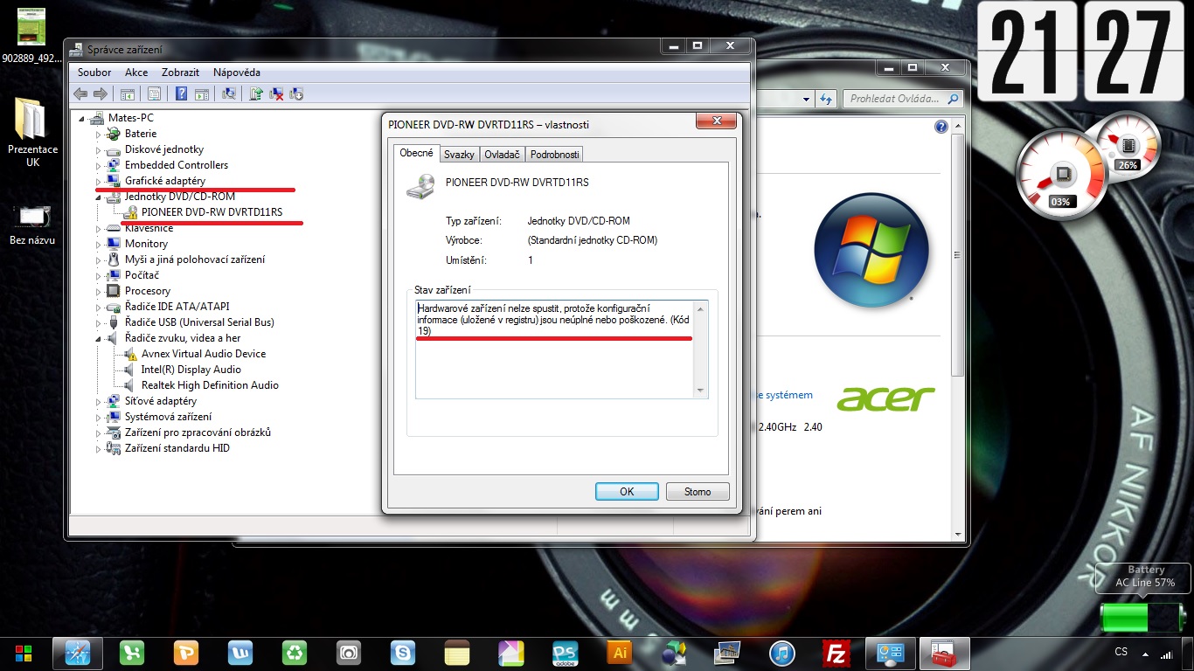1194x671 pixels.
Task: Select Systémová zařízení category
Action: tap(168, 417)
